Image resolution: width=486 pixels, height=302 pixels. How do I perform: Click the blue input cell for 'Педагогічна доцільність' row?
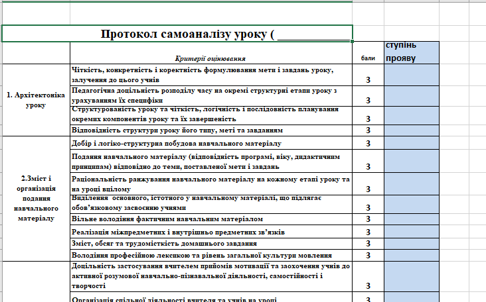click(412, 96)
